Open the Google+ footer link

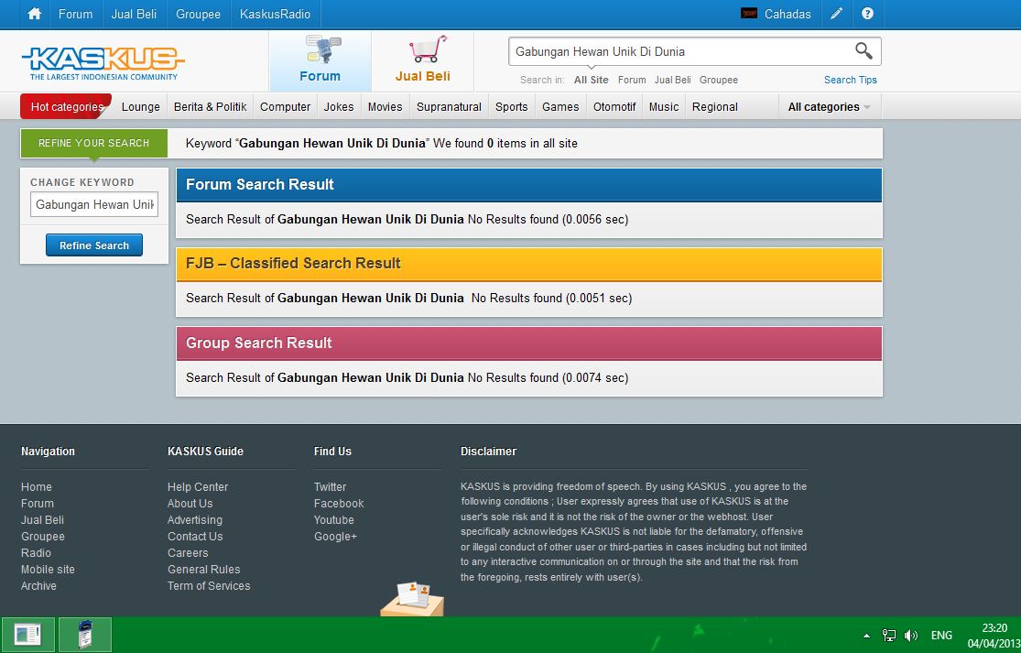point(335,537)
